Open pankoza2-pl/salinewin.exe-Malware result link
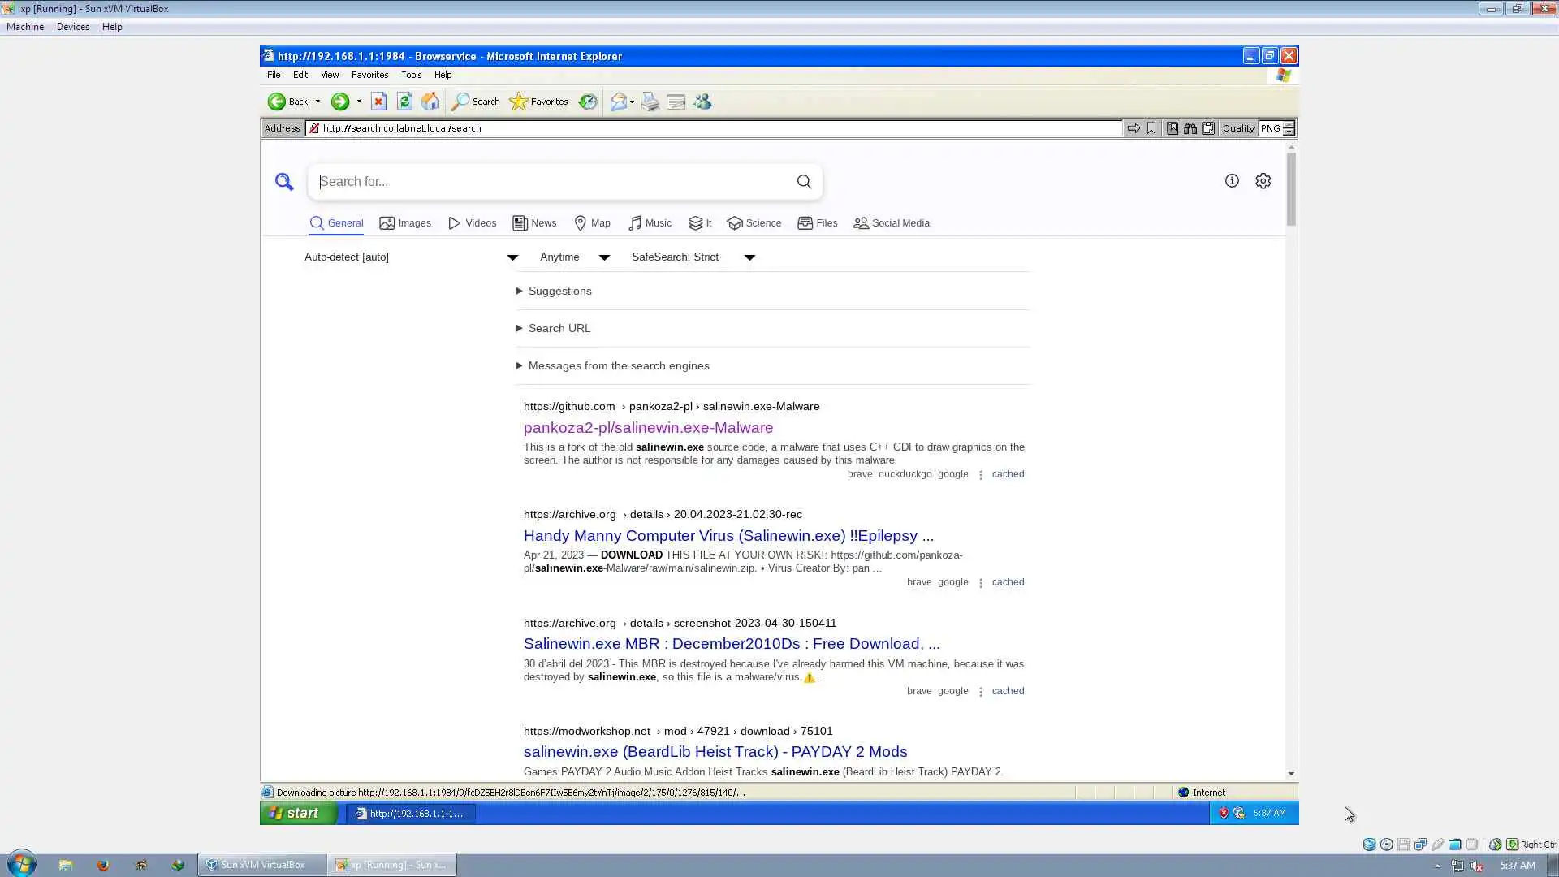This screenshot has width=1559, height=877. 648,428
